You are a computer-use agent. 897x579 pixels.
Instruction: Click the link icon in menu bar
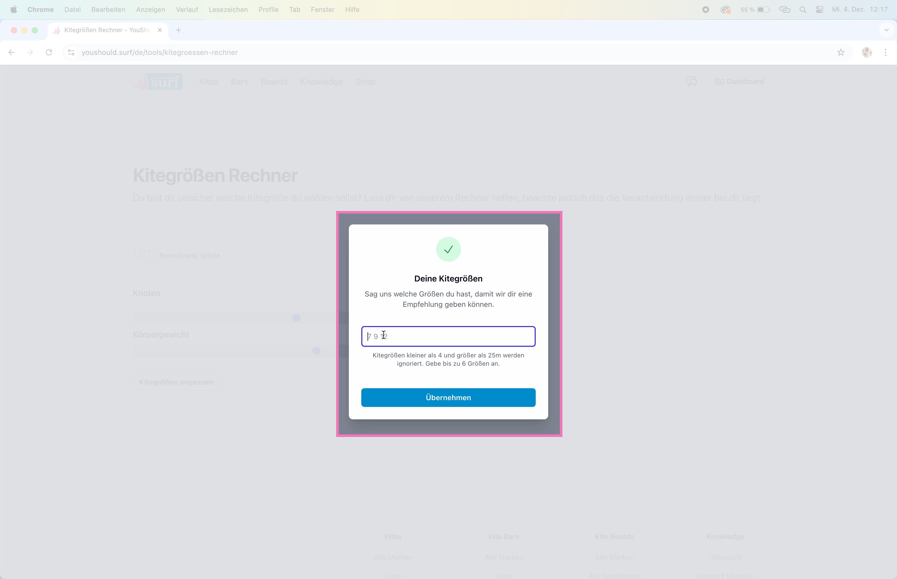[x=785, y=9]
